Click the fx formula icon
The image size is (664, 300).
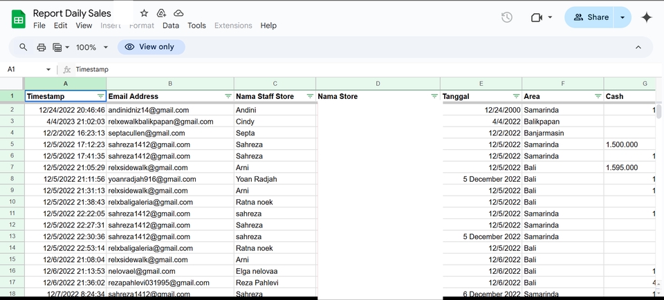point(67,69)
